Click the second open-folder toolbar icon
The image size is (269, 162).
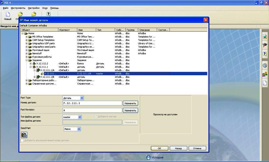pos(34,14)
